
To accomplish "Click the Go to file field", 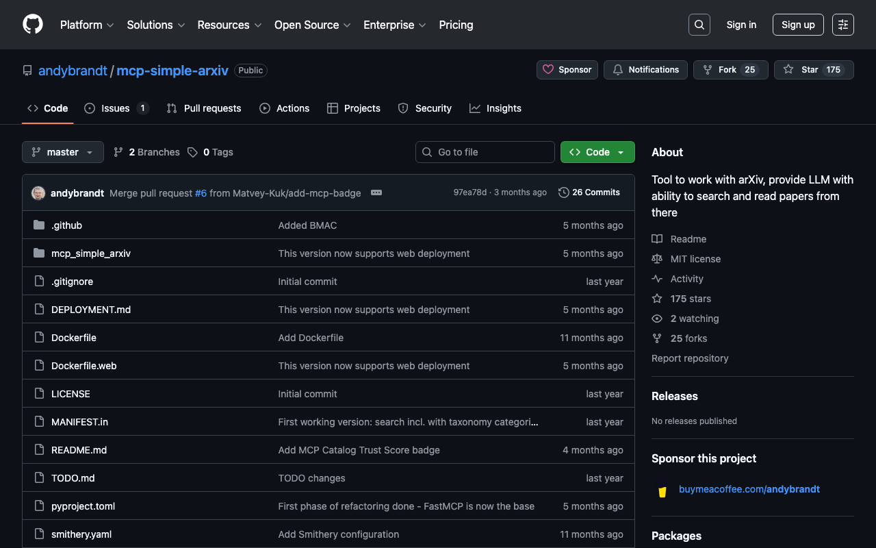I will [x=485, y=152].
